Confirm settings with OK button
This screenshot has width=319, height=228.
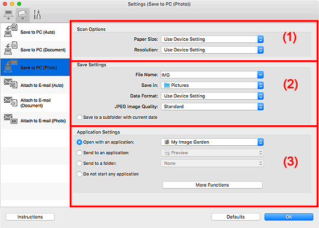(289, 217)
